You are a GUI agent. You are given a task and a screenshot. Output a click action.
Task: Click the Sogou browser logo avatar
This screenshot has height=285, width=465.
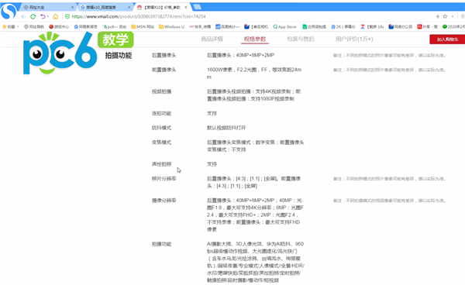click(x=9, y=12)
